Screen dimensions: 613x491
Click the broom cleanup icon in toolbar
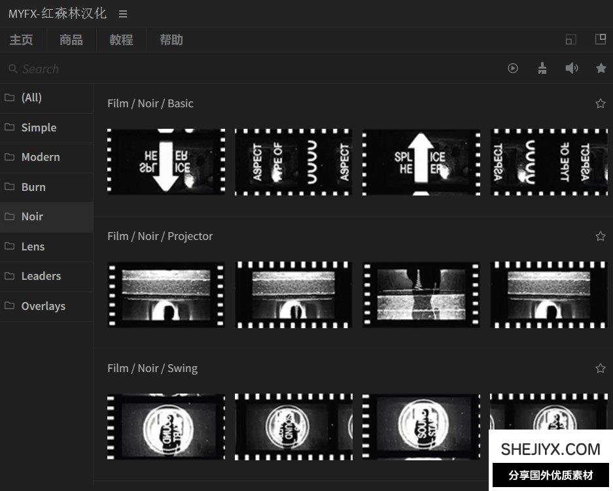(542, 68)
